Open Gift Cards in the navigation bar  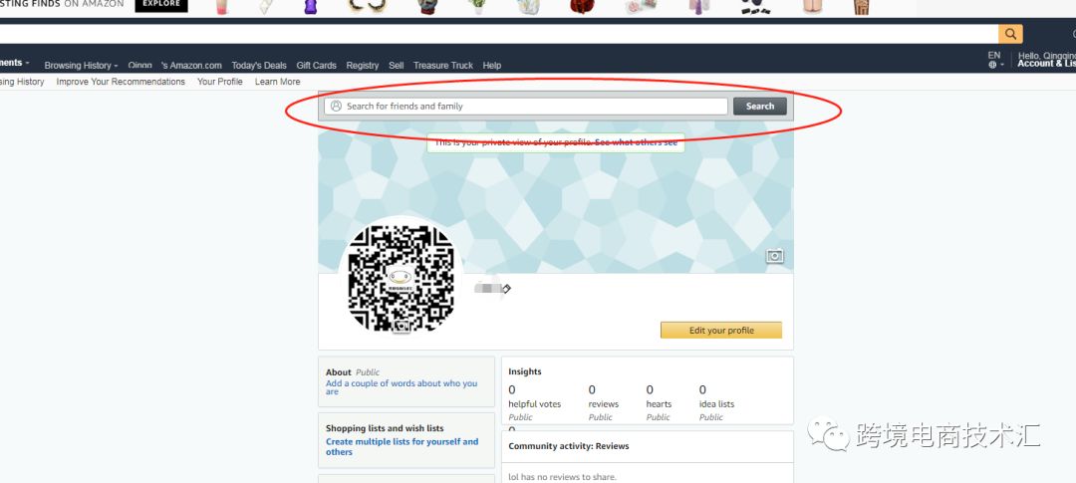point(317,65)
